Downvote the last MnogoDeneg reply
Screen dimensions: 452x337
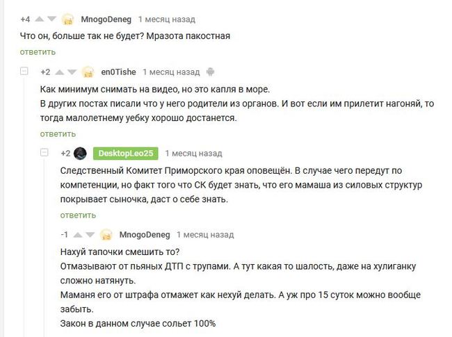tap(90, 235)
